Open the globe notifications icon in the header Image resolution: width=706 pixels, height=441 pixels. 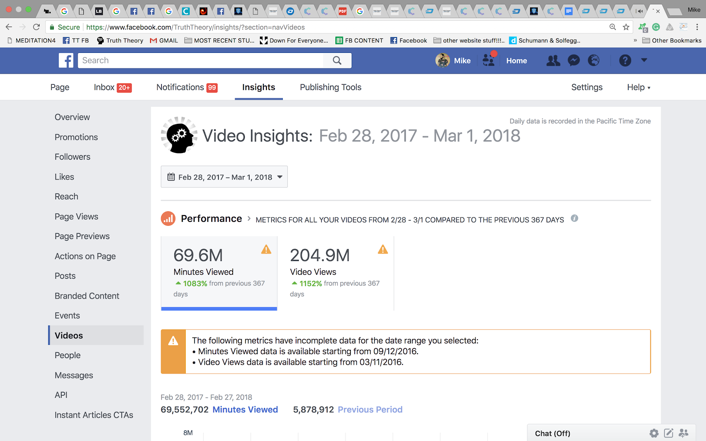pos(594,60)
